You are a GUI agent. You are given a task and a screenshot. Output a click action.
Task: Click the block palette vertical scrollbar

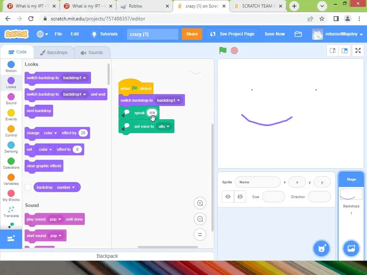[108, 74]
